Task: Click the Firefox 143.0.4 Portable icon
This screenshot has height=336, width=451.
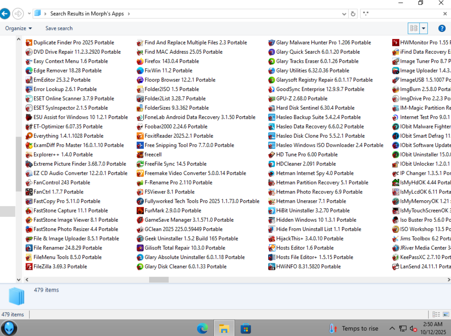Action: pyautogui.click(x=140, y=61)
